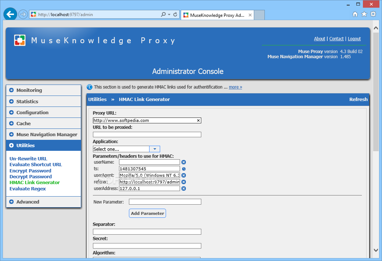
Task: Click the ts timestamp input field
Action: [x=149, y=169]
